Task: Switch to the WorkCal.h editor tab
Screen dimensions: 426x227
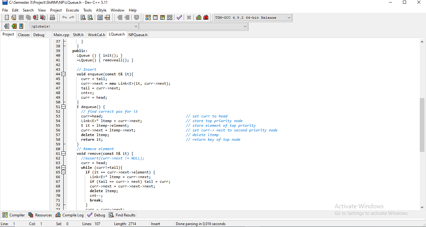Action: [96, 35]
